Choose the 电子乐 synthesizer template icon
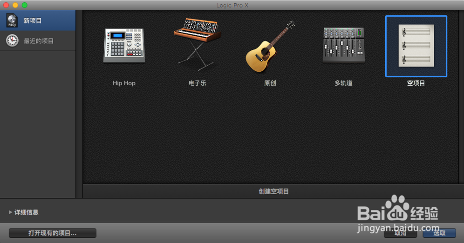This screenshot has width=464, height=243. coord(198,44)
